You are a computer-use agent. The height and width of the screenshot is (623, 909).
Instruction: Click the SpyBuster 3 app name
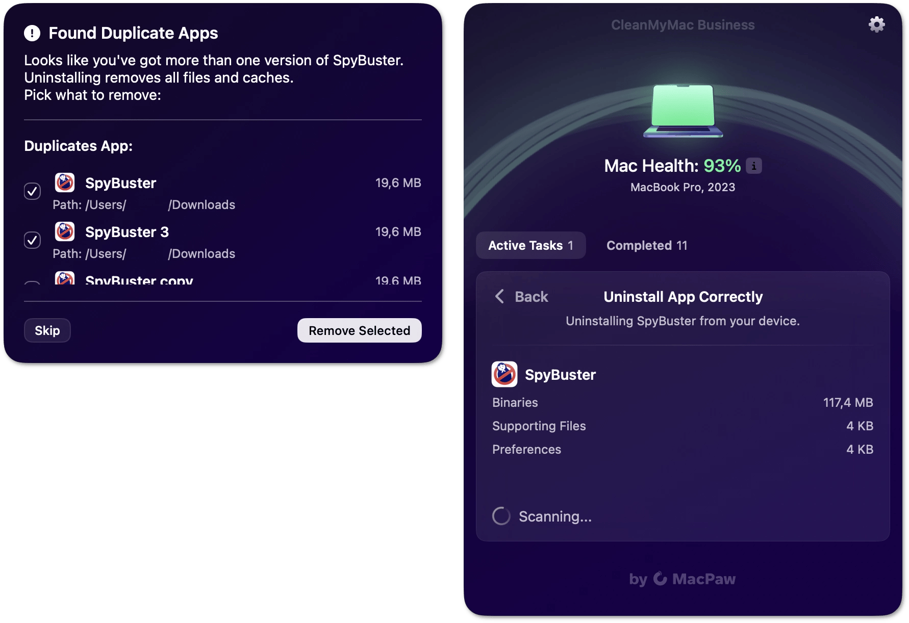127,232
